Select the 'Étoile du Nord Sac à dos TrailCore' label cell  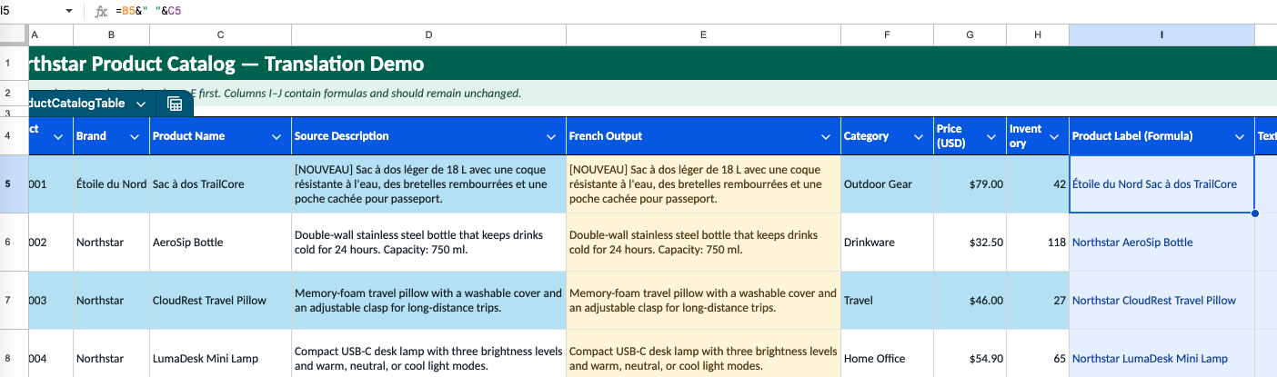click(x=1161, y=184)
